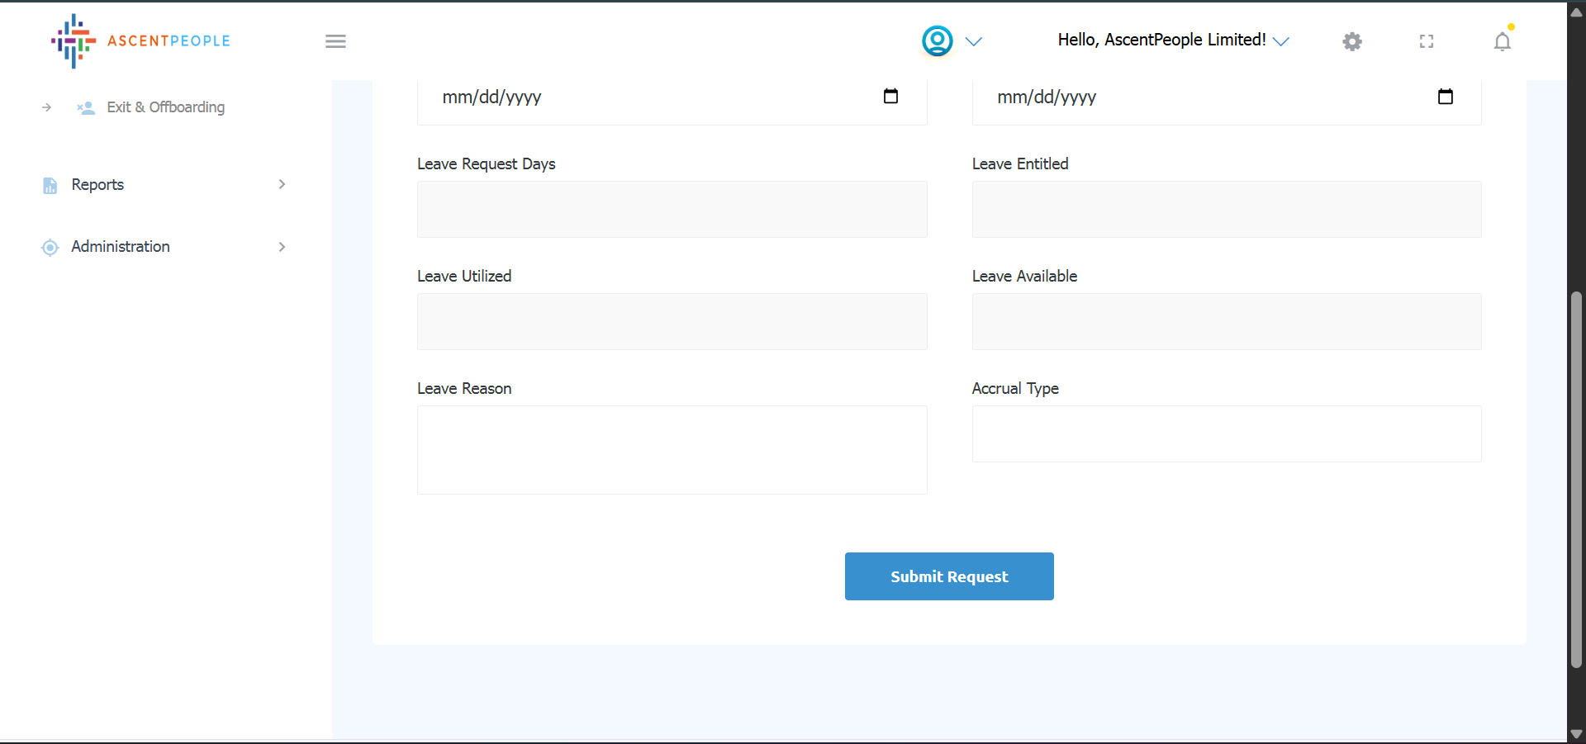Expand the Administration menu chevron
The image size is (1586, 744).
282,247
